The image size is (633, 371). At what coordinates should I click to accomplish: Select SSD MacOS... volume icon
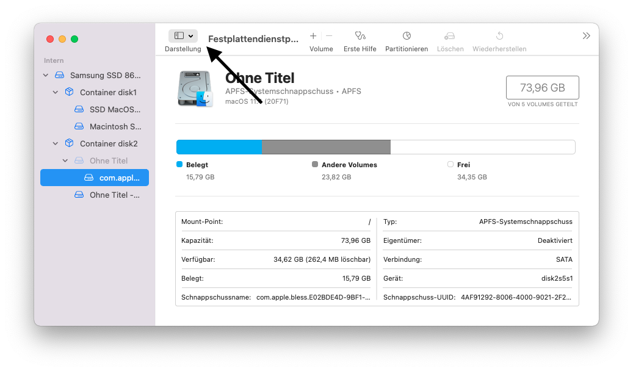(x=79, y=109)
